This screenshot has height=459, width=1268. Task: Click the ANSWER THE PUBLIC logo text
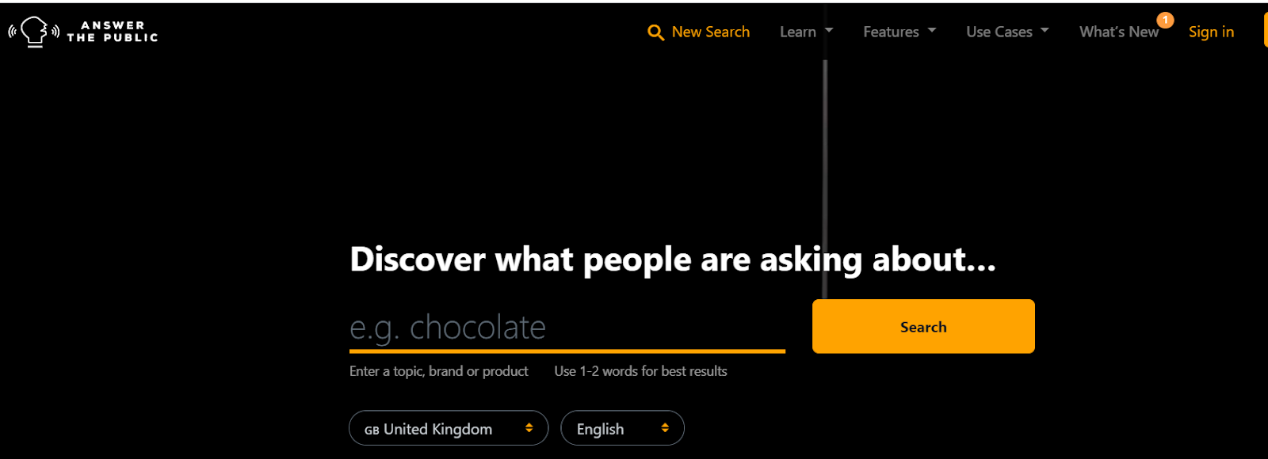113,32
